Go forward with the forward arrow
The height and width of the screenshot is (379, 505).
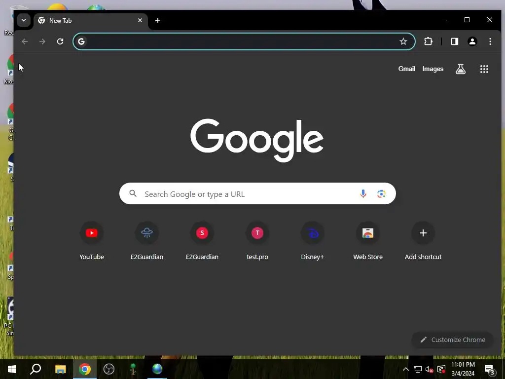(42, 41)
